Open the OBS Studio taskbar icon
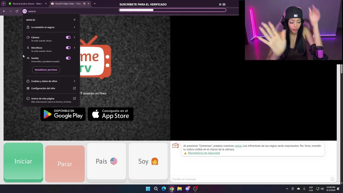The width and height of the screenshot is (343, 193). tap(195, 189)
